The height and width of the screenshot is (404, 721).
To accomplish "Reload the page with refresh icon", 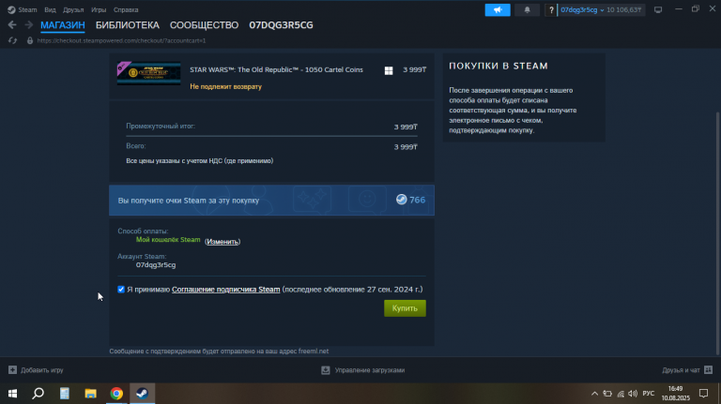I will [12, 40].
